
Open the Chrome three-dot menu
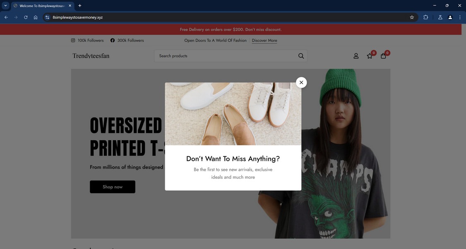tap(460, 17)
